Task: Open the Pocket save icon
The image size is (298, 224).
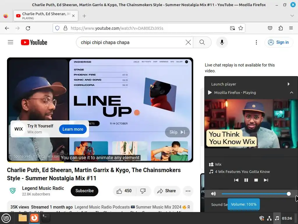Action: click(x=270, y=28)
